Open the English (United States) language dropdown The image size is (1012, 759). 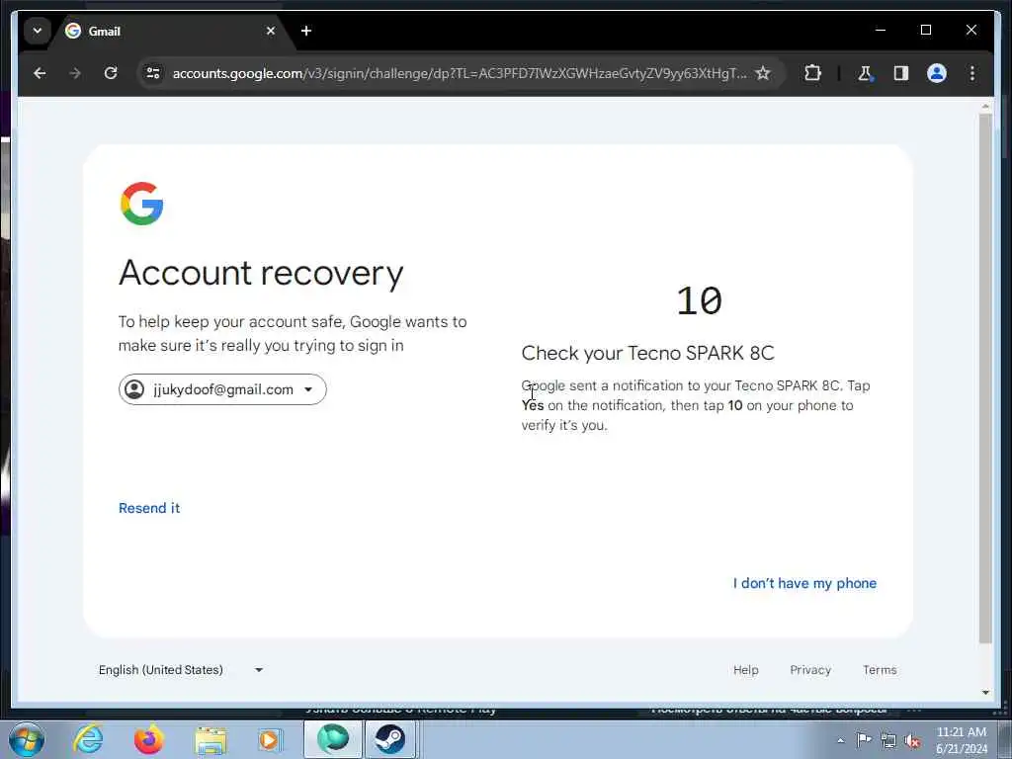coord(181,670)
